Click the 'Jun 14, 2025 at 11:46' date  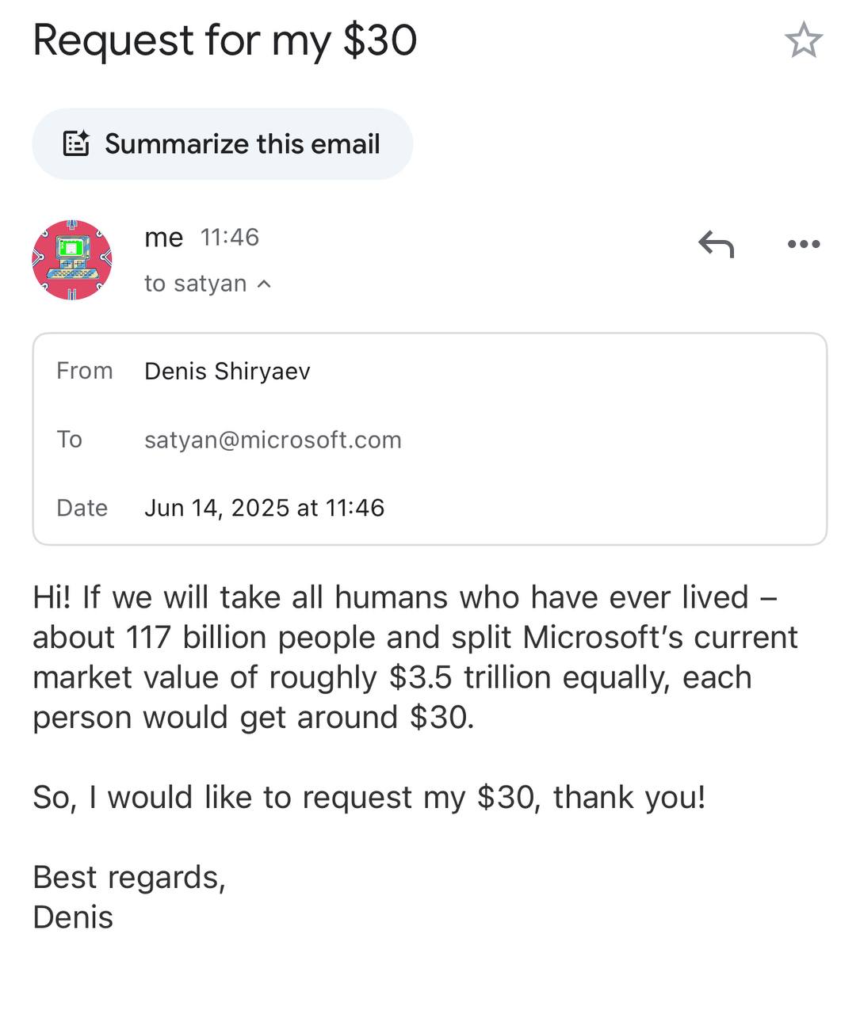point(264,508)
